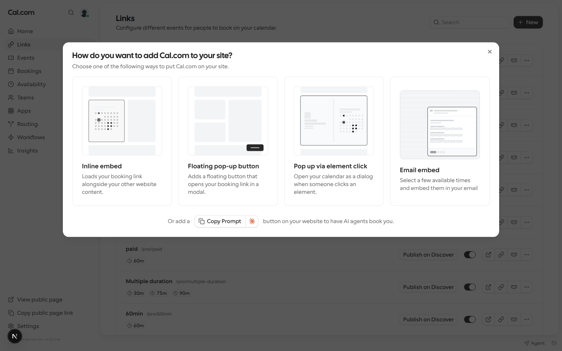Preview Multiple duration event icon
Screen dimensions: 562x351
coord(488,287)
